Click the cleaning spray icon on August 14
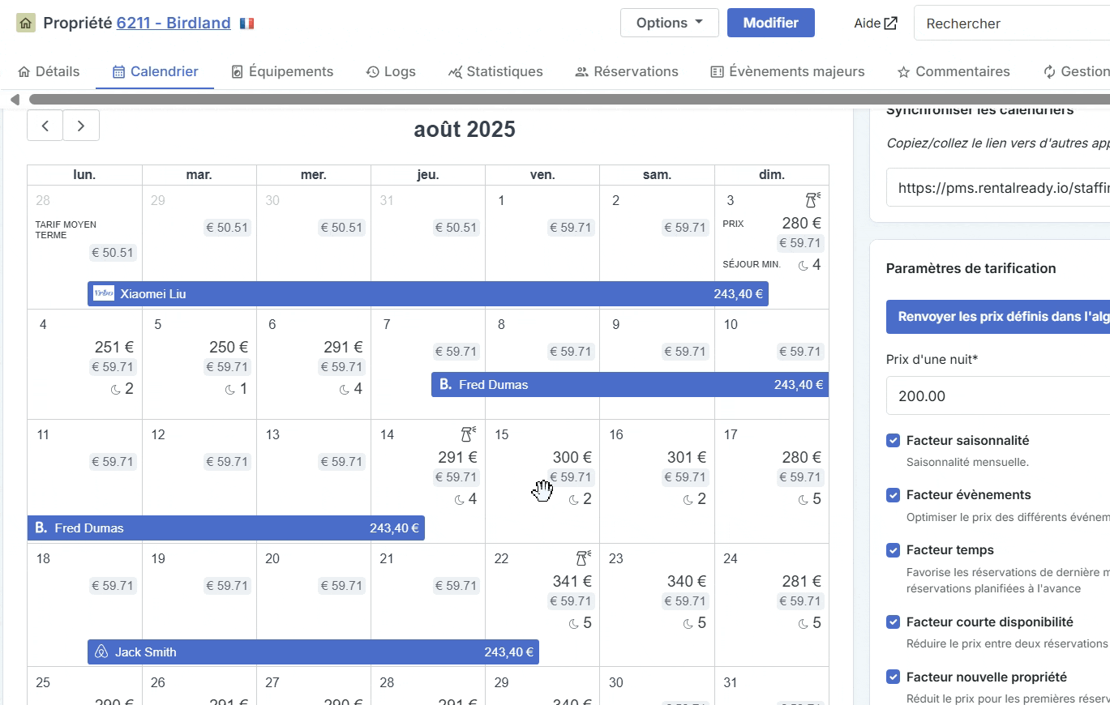 click(469, 434)
